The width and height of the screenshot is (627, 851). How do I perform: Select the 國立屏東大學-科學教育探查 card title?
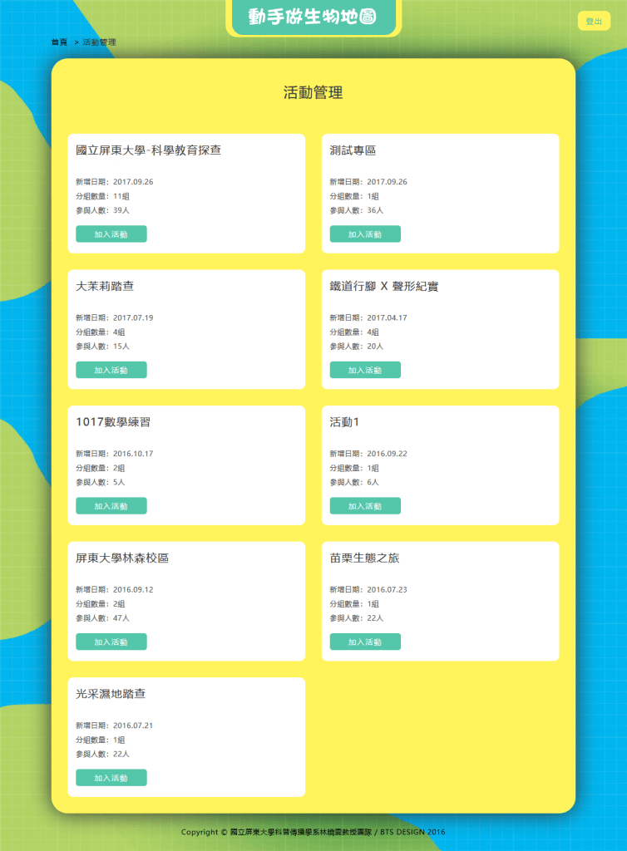(148, 150)
